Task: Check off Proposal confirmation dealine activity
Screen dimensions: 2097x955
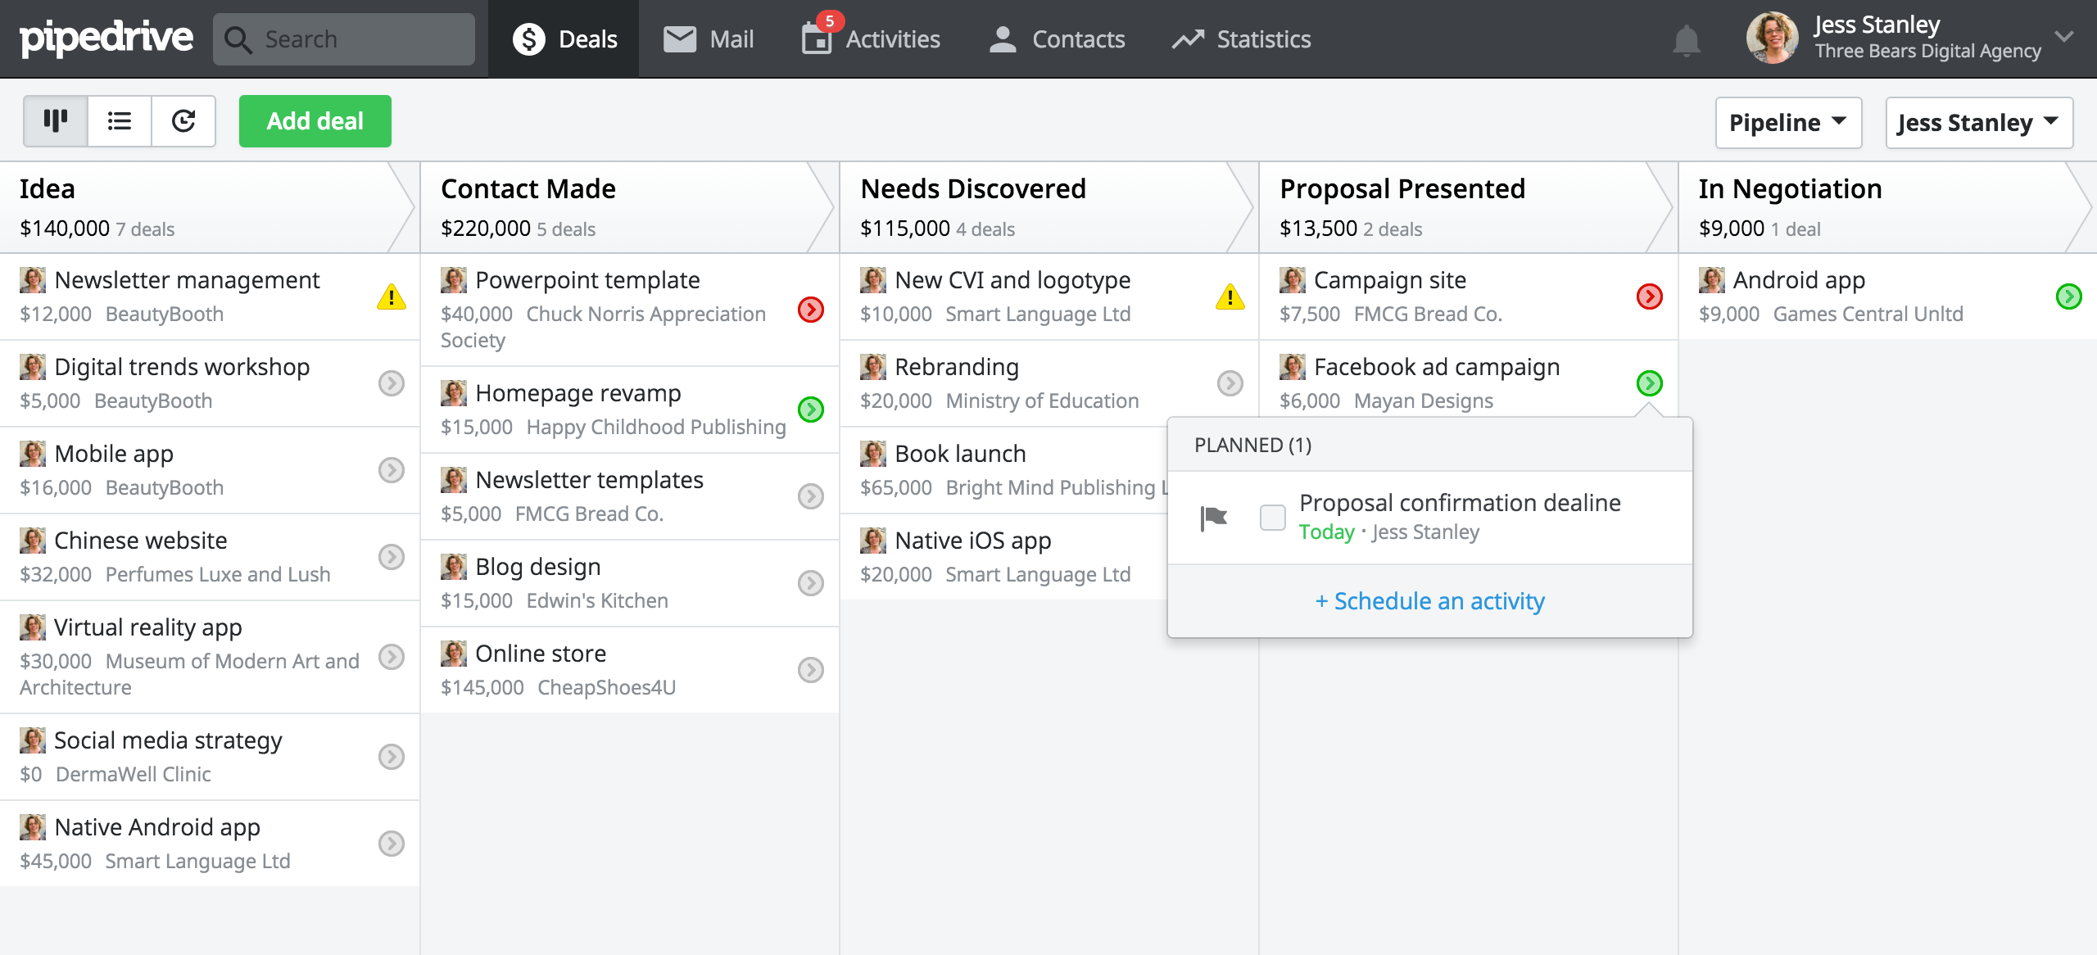Action: pyautogui.click(x=1272, y=518)
